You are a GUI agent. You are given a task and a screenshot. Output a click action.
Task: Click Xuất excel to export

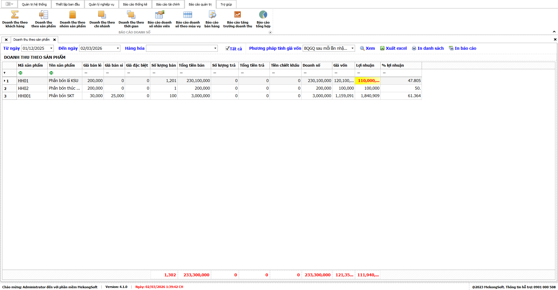(x=393, y=48)
